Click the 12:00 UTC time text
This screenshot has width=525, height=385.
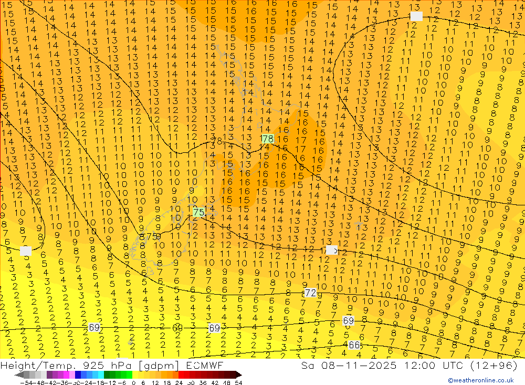pos(434,366)
